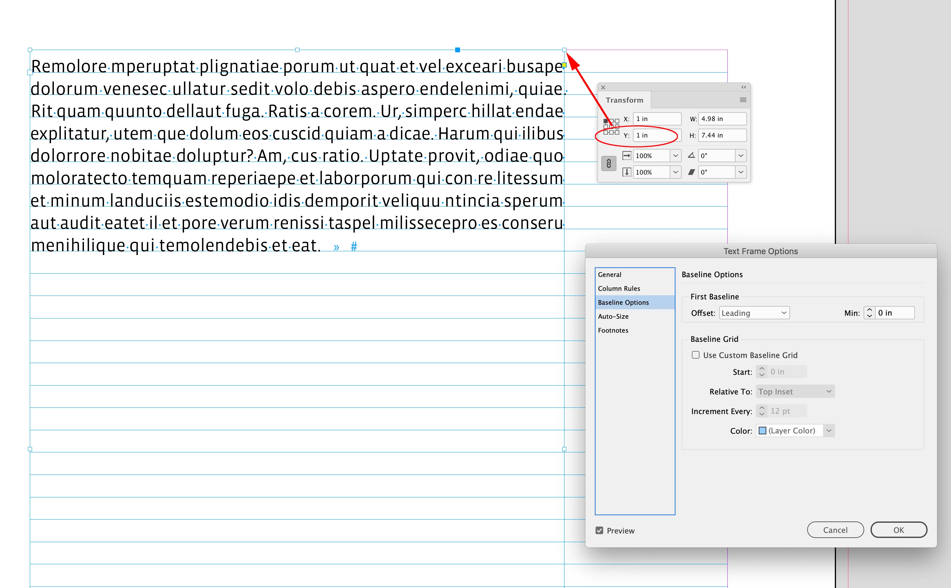The height and width of the screenshot is (588, 951).
Task: Click the Shear X Angle icon
Action: pos(691,172)
